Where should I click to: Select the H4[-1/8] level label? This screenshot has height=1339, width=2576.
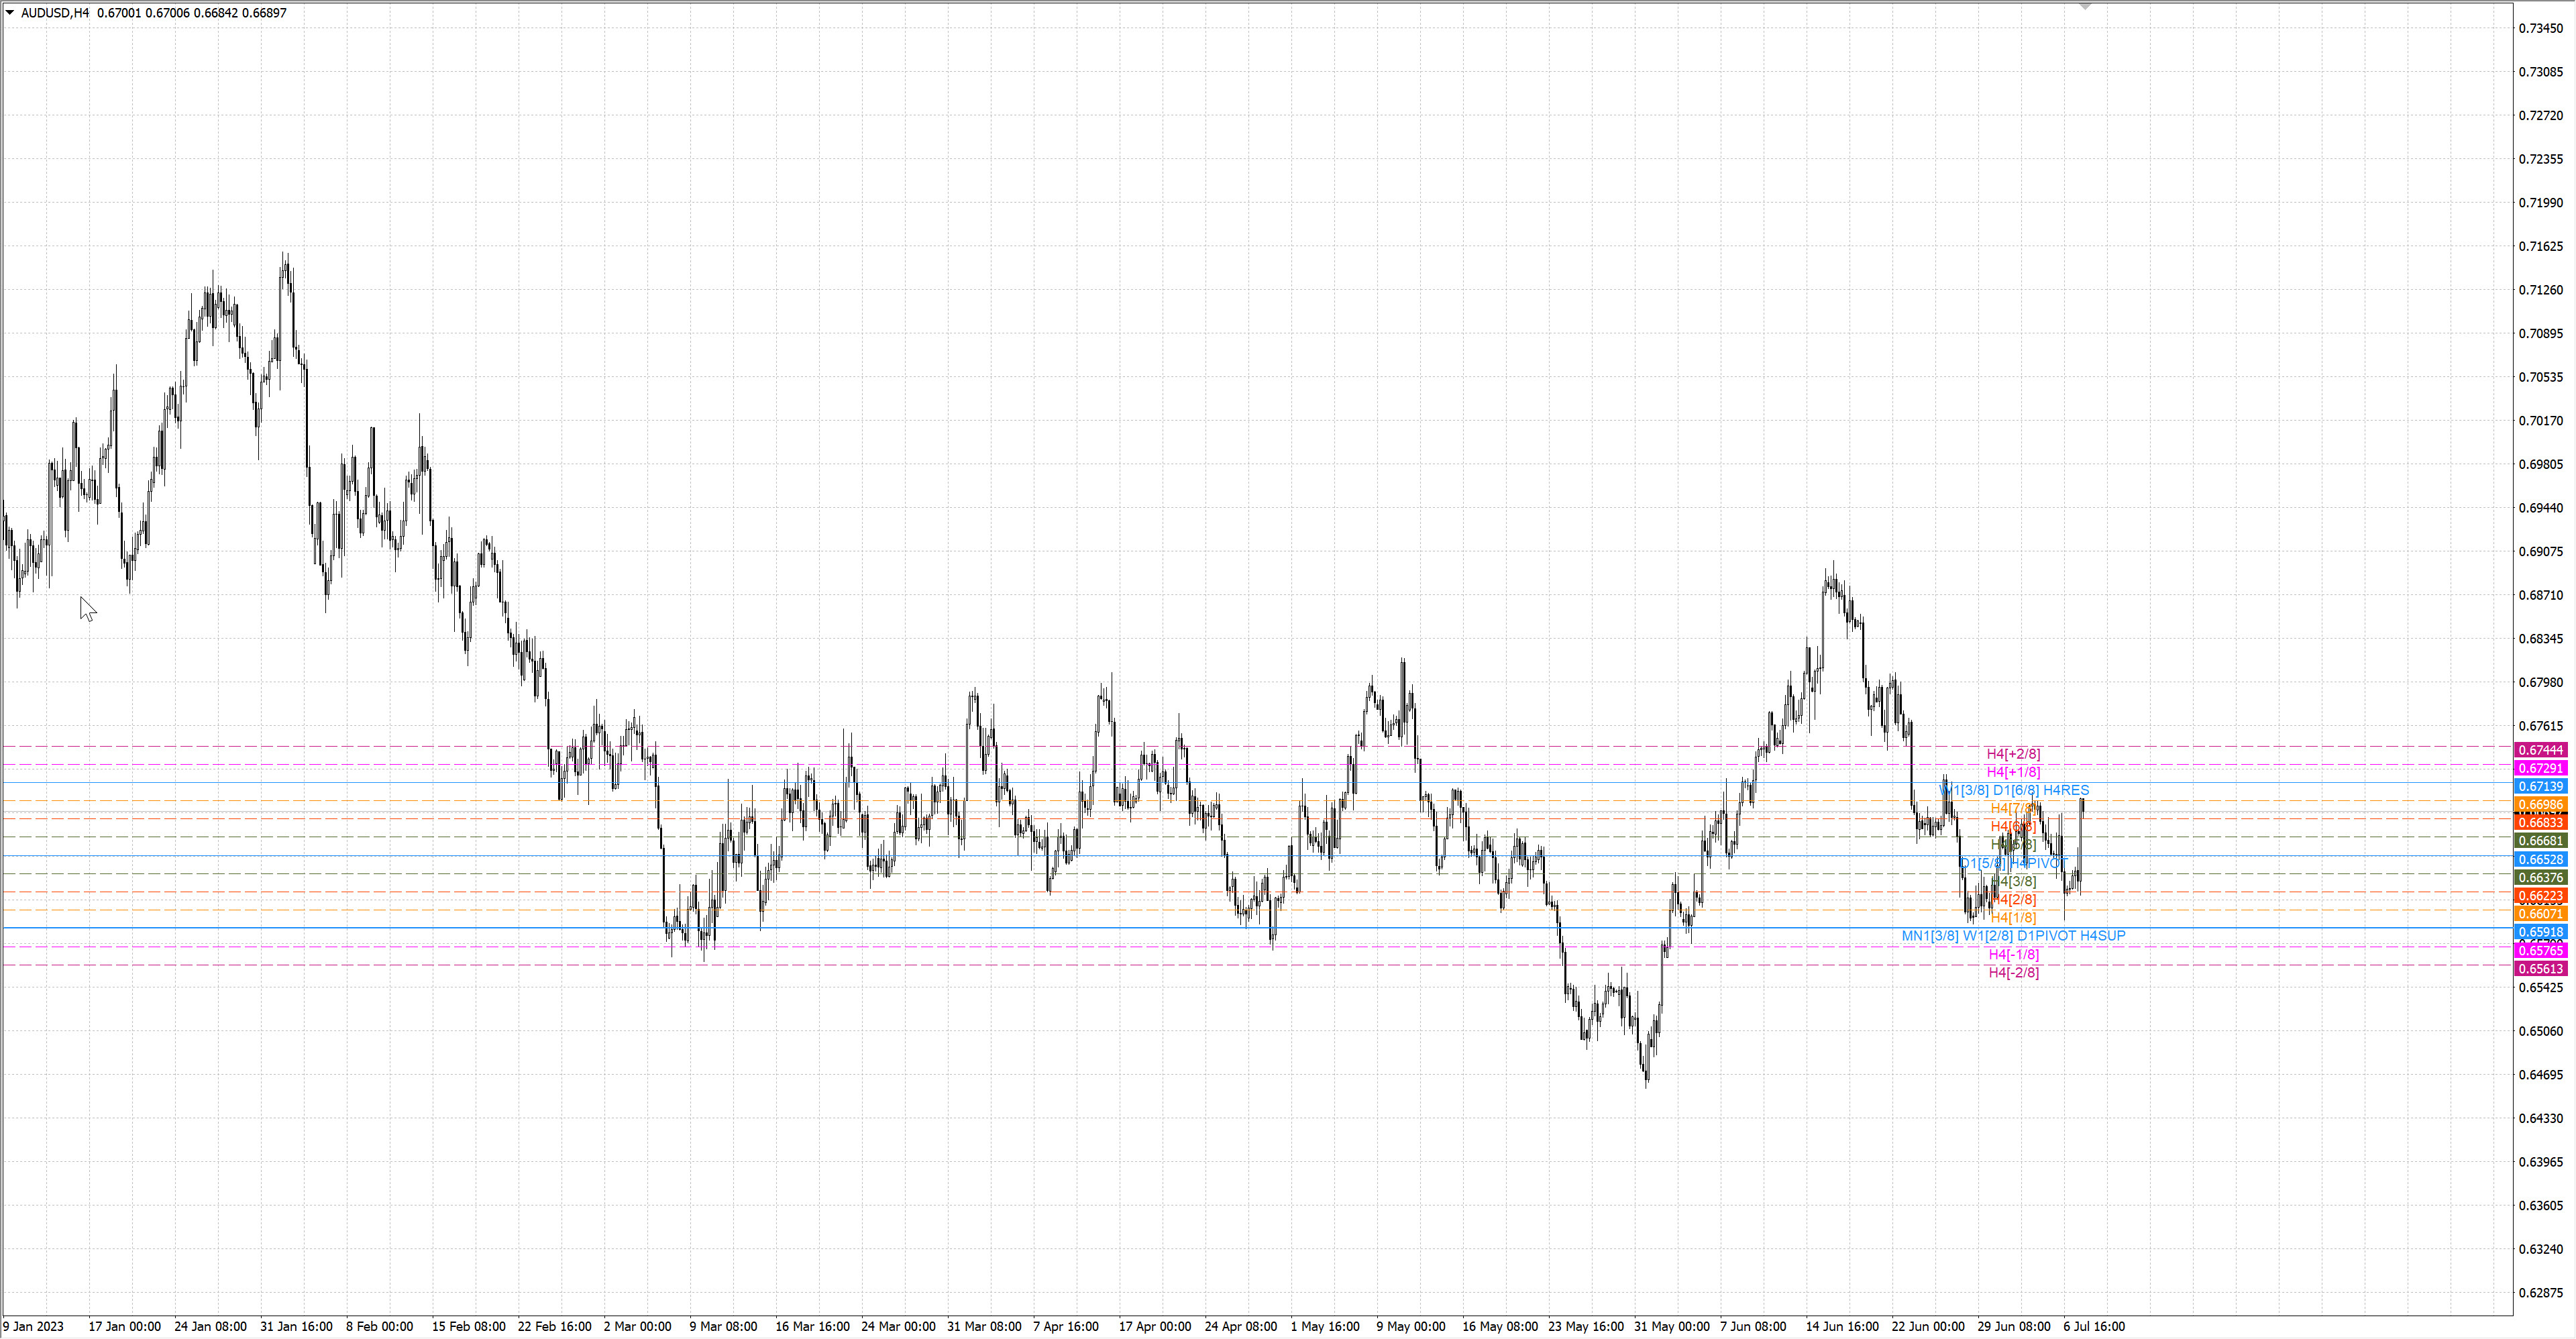pos(2013,954)
